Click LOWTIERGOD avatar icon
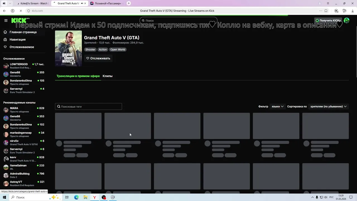 coord(6,66)
